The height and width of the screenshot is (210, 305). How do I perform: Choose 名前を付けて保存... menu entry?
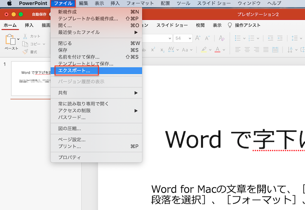coord(96,57)
